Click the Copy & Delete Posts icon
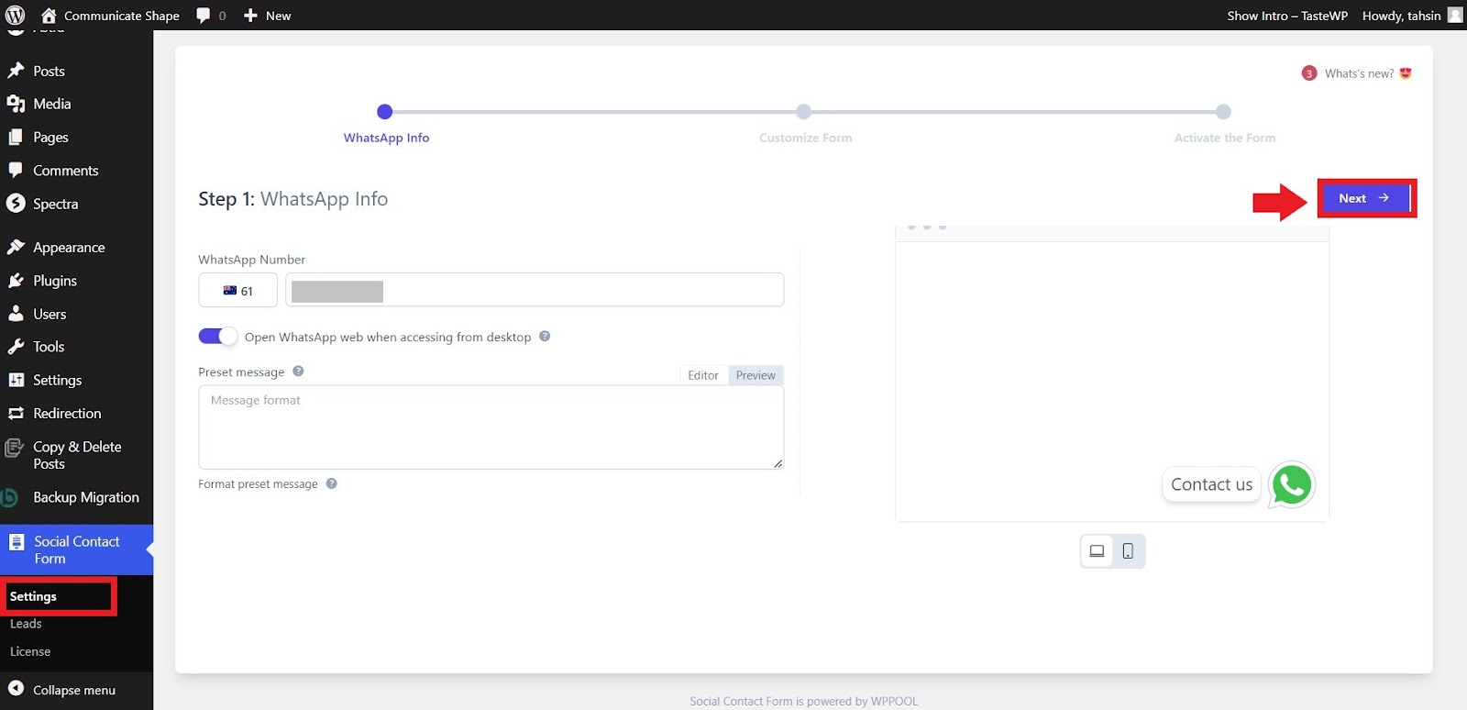Screen dimensions: 1467x710 [x=14, y=448]
